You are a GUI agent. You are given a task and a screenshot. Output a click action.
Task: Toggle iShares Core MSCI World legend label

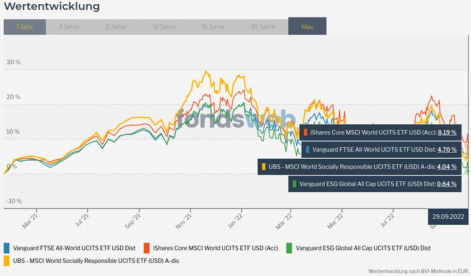[215, 248]
